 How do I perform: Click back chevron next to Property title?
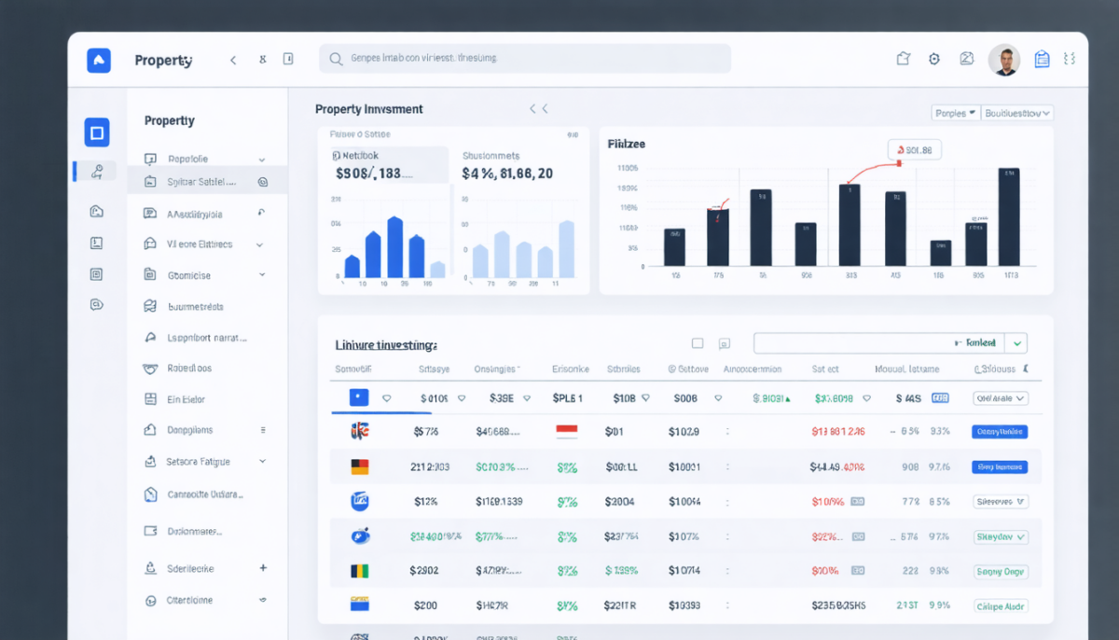233,60
